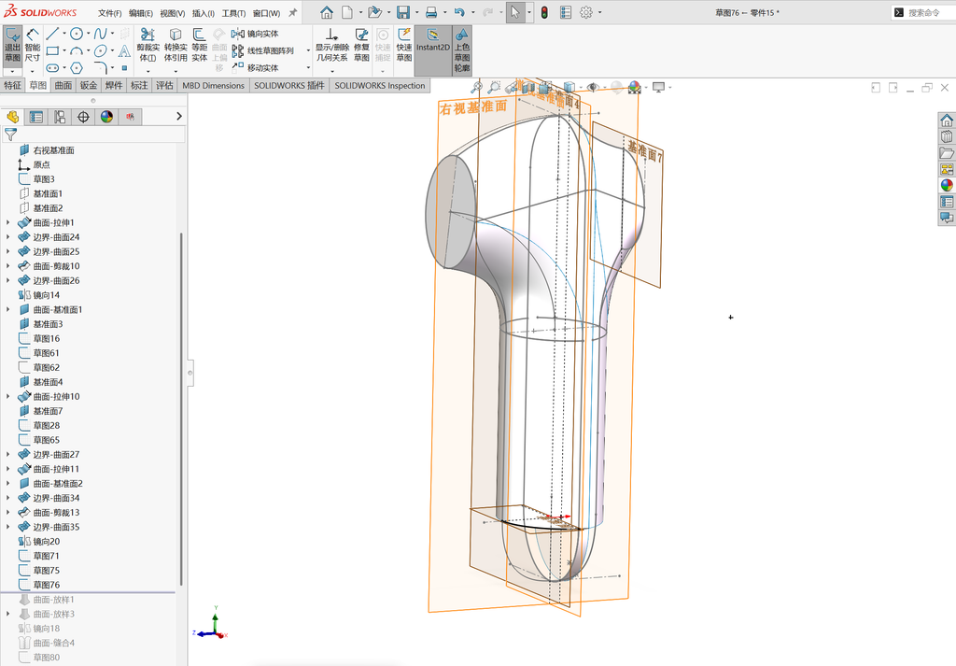Select 草图76 in the feature tree
The height and width of the screenshot is (666, 956).
point(47,585)
